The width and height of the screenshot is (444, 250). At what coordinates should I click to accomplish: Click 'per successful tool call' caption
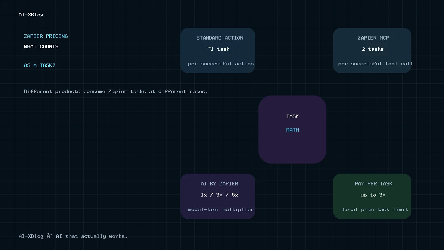click(376, 64)
